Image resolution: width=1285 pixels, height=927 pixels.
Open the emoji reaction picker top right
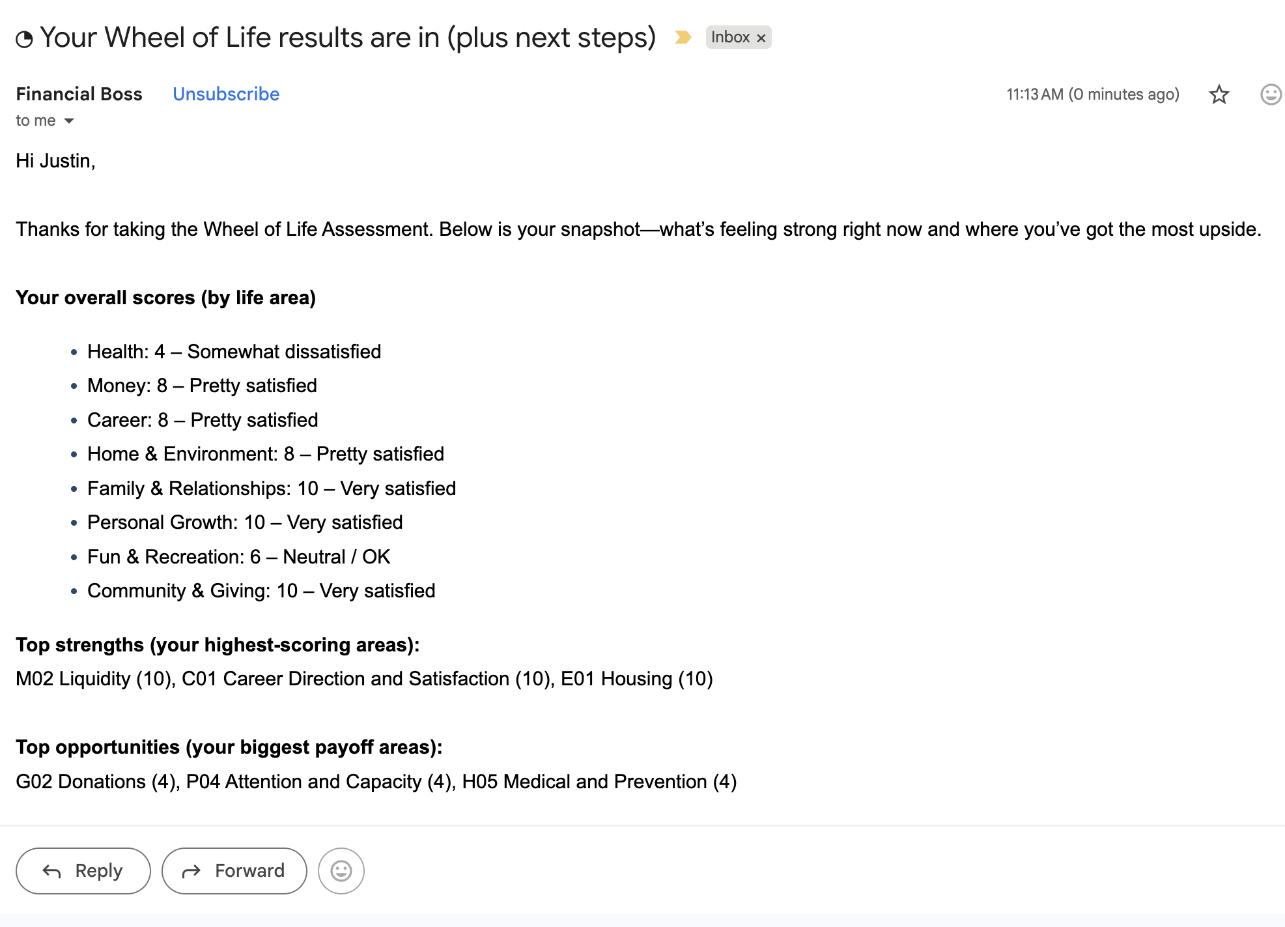(1271, 94)
